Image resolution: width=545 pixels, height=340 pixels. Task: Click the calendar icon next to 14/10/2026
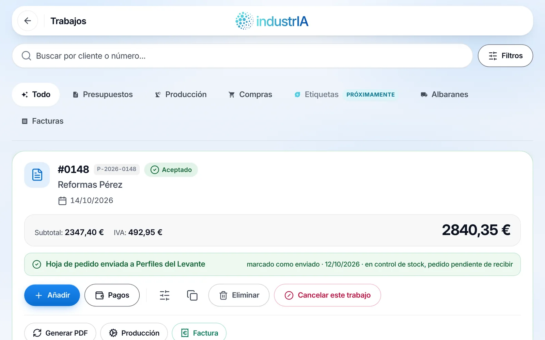[x=62, y=201]
